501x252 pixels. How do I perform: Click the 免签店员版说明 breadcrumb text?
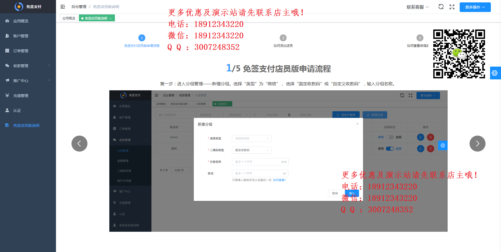pos(106,7)
